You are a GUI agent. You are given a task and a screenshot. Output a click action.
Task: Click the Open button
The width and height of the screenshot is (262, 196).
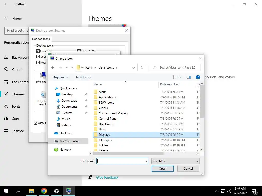162,169
